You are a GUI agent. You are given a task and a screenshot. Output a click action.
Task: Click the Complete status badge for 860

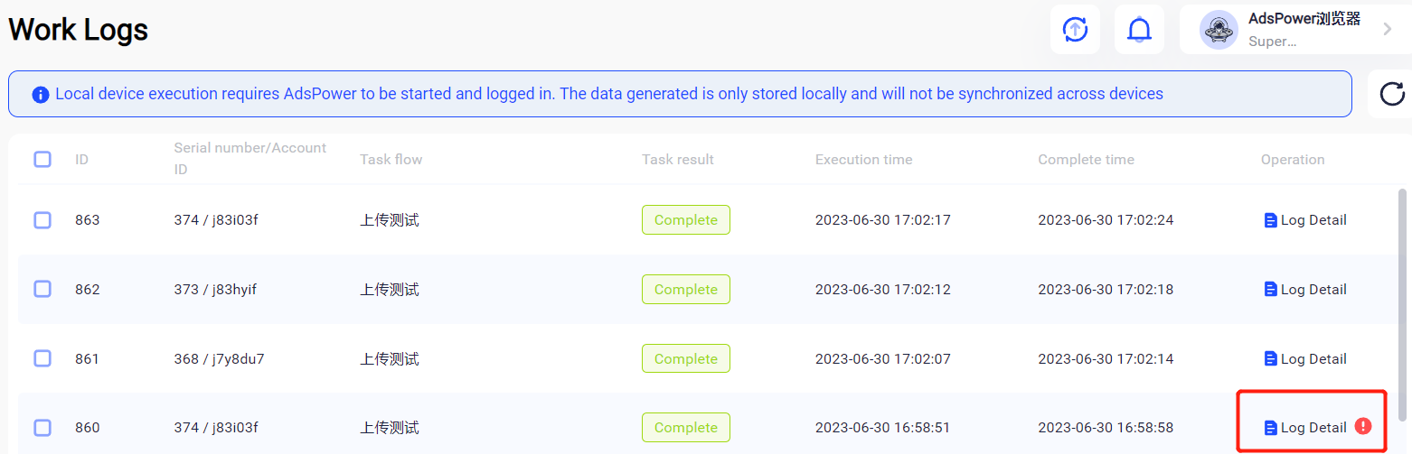tap(685, 428)
